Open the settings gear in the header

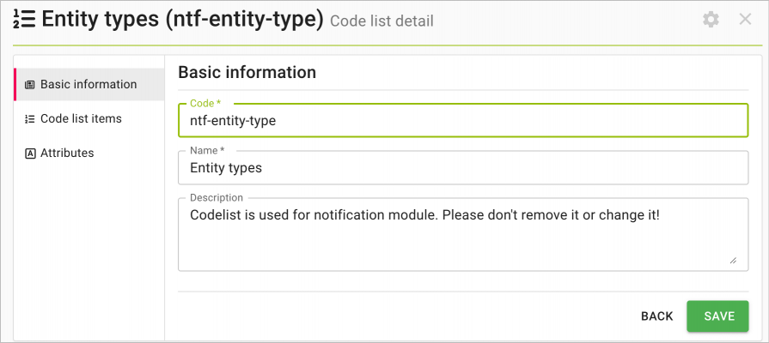click(x=711, y=20)
